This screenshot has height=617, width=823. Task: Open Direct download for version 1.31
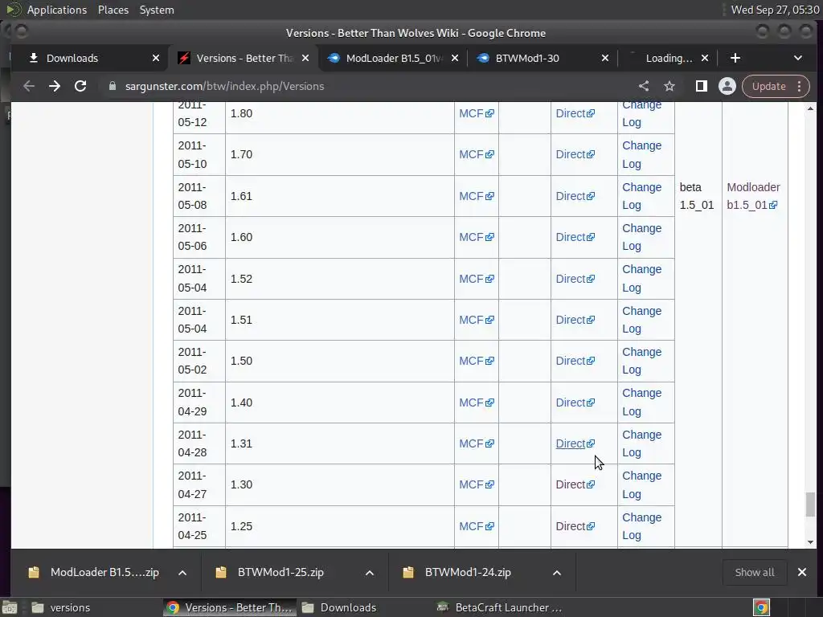(575, 443)
